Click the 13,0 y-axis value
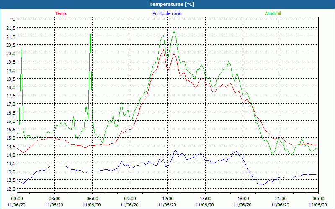Screen dimensions: 335x209 click(11, 171)
